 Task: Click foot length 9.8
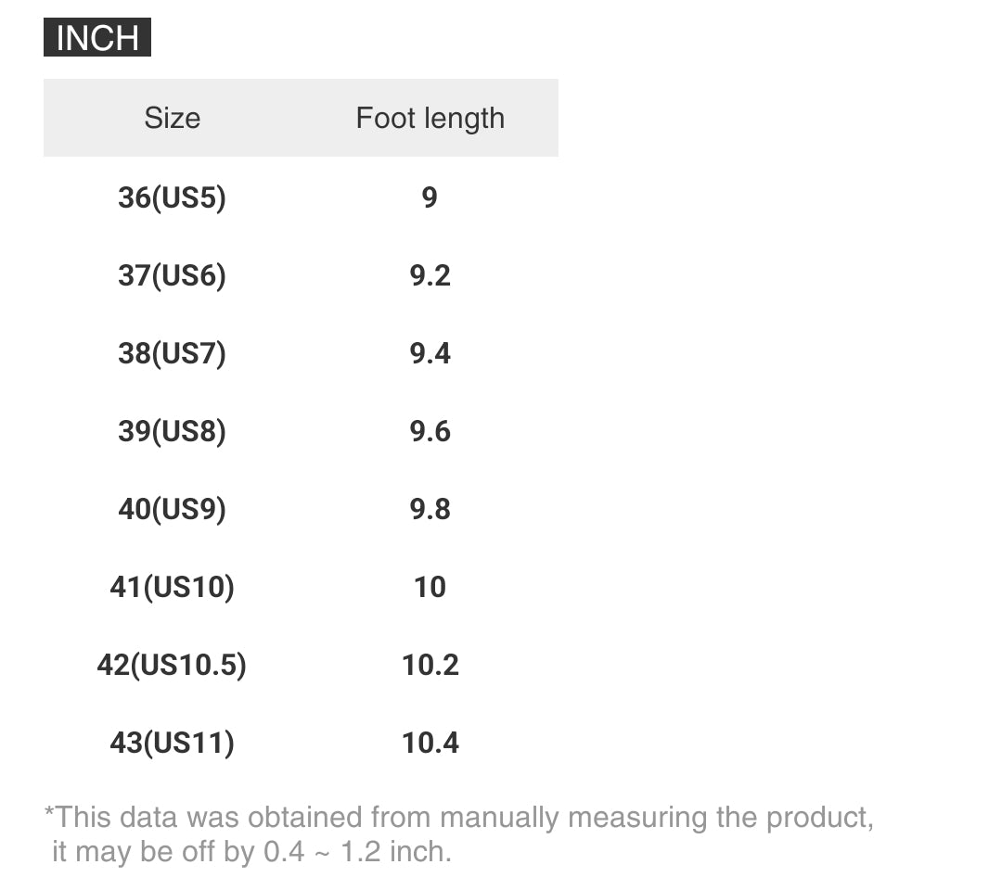point(430,509)
